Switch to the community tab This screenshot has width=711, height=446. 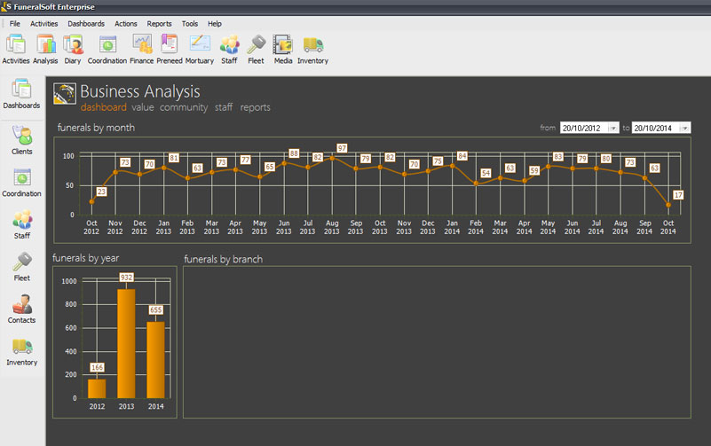click(184, 107)
